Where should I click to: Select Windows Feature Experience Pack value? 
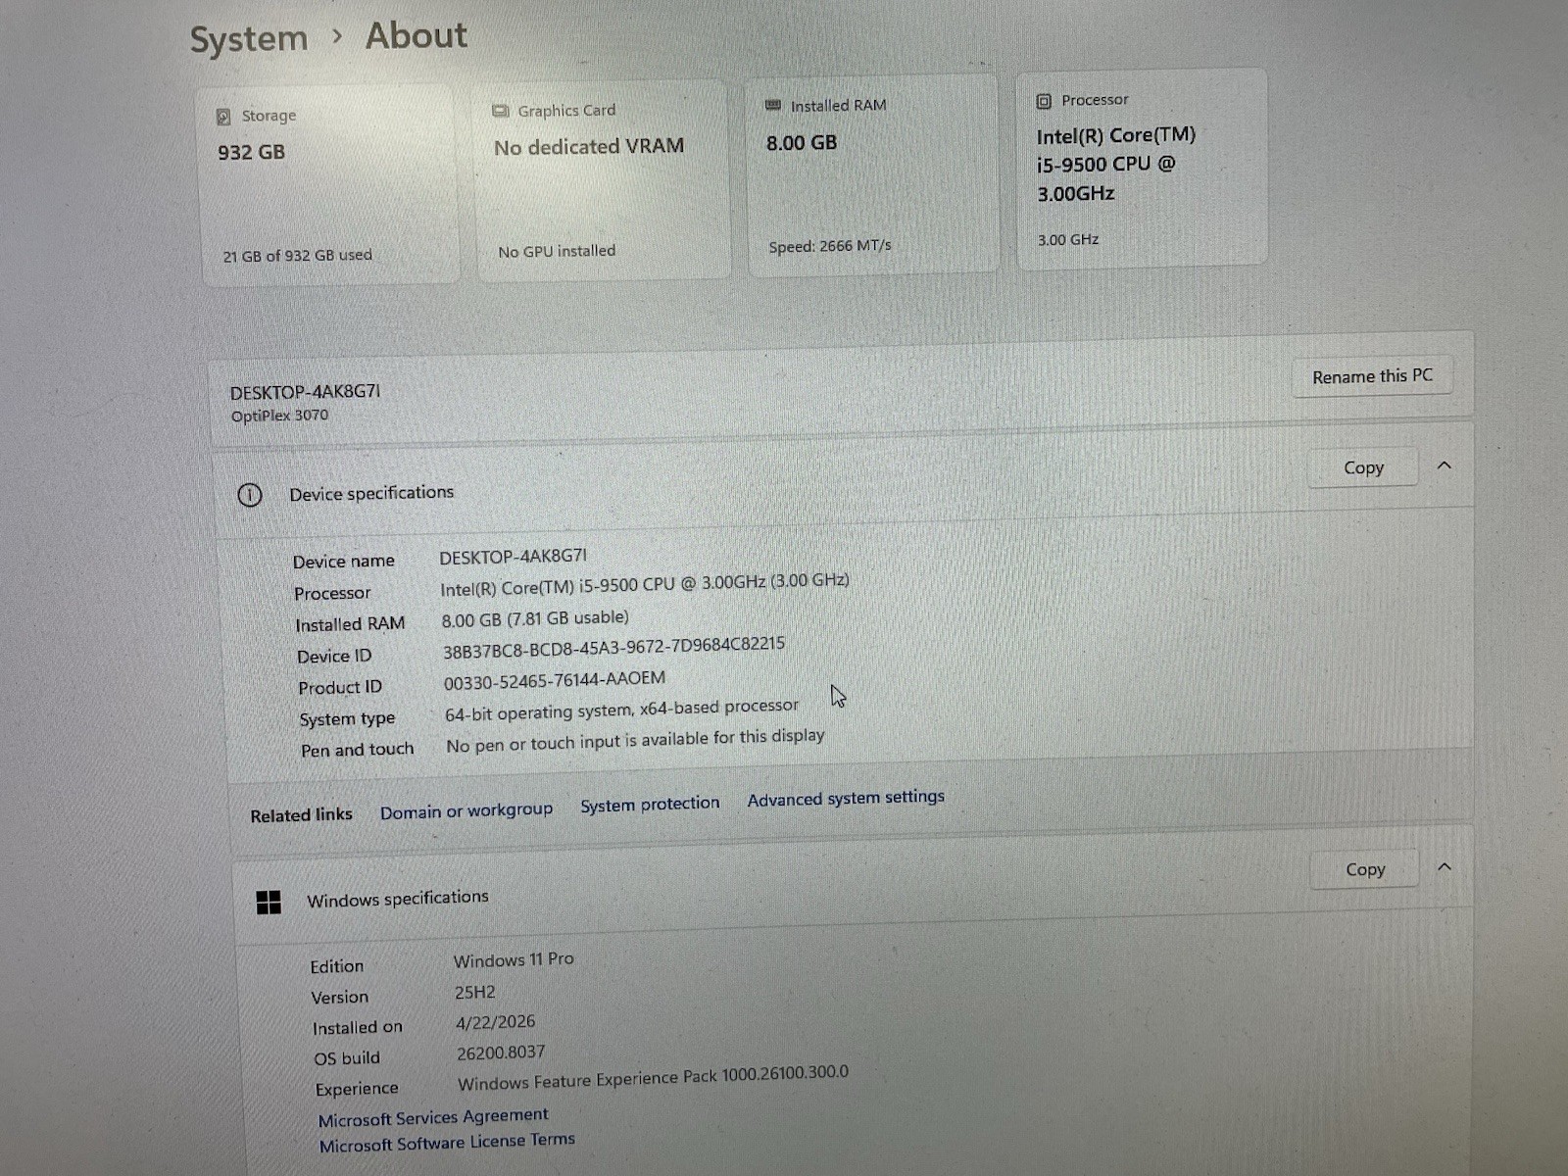[654, 1078]
